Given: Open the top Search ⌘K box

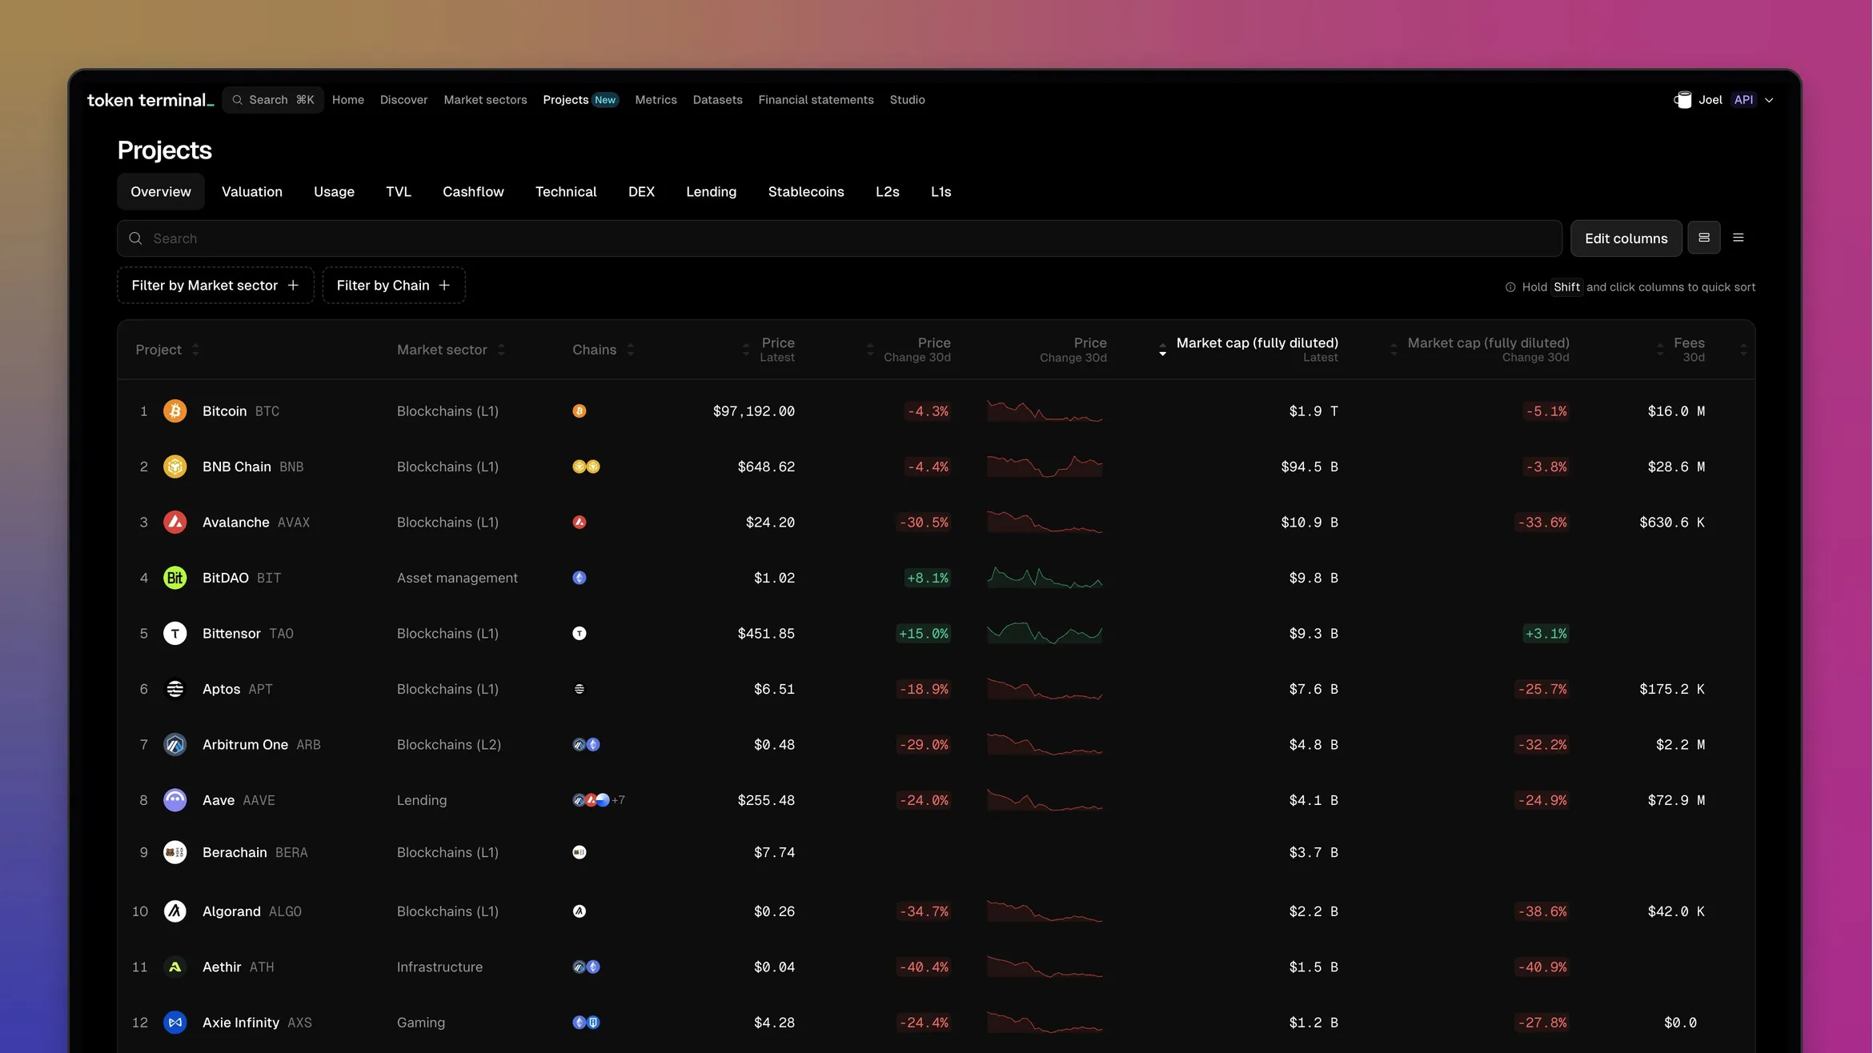Looking at the screenshot, I should click(x=273, y=100).
